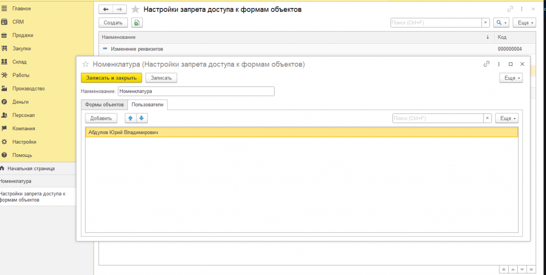This screenshot has width=546, height=275.
Task: Open the Персонал section
Action: click(23, 115)
